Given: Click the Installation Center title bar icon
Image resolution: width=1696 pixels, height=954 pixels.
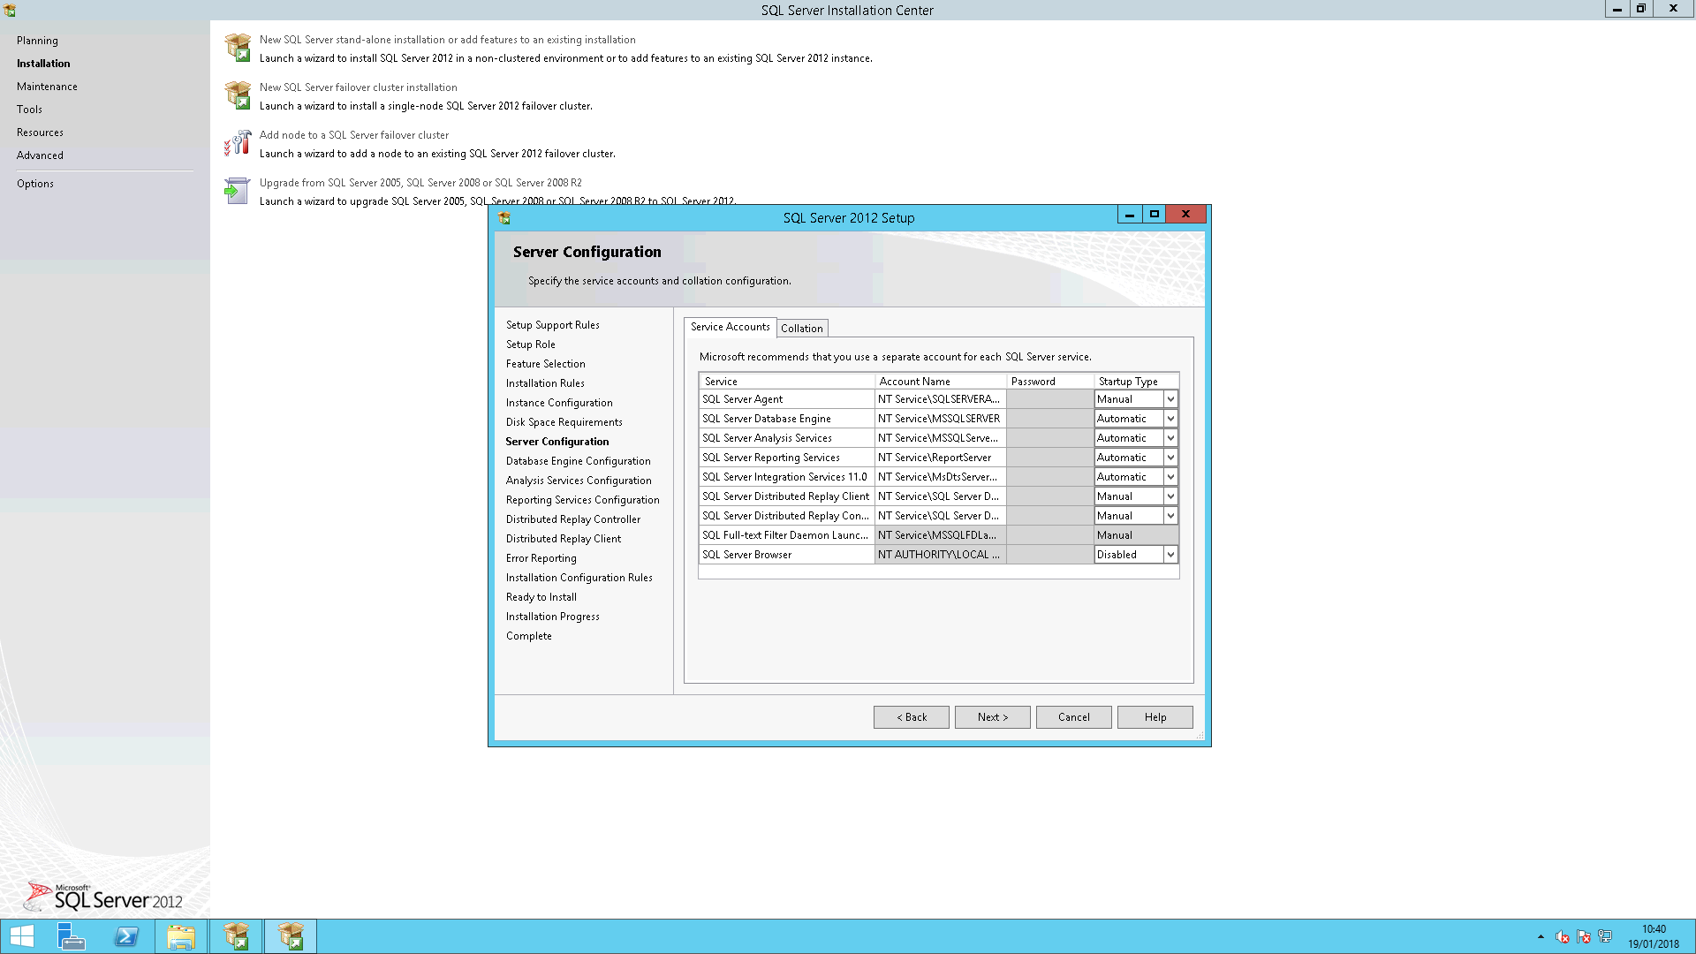Looking at the screenshot, I should pos(10,11).
